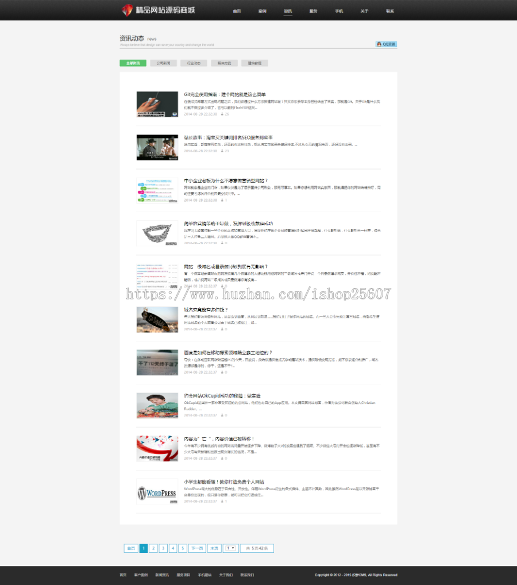Open the OkCupid article child photo thumbnail
517x585 pixels.
click(x=157, y=406)
